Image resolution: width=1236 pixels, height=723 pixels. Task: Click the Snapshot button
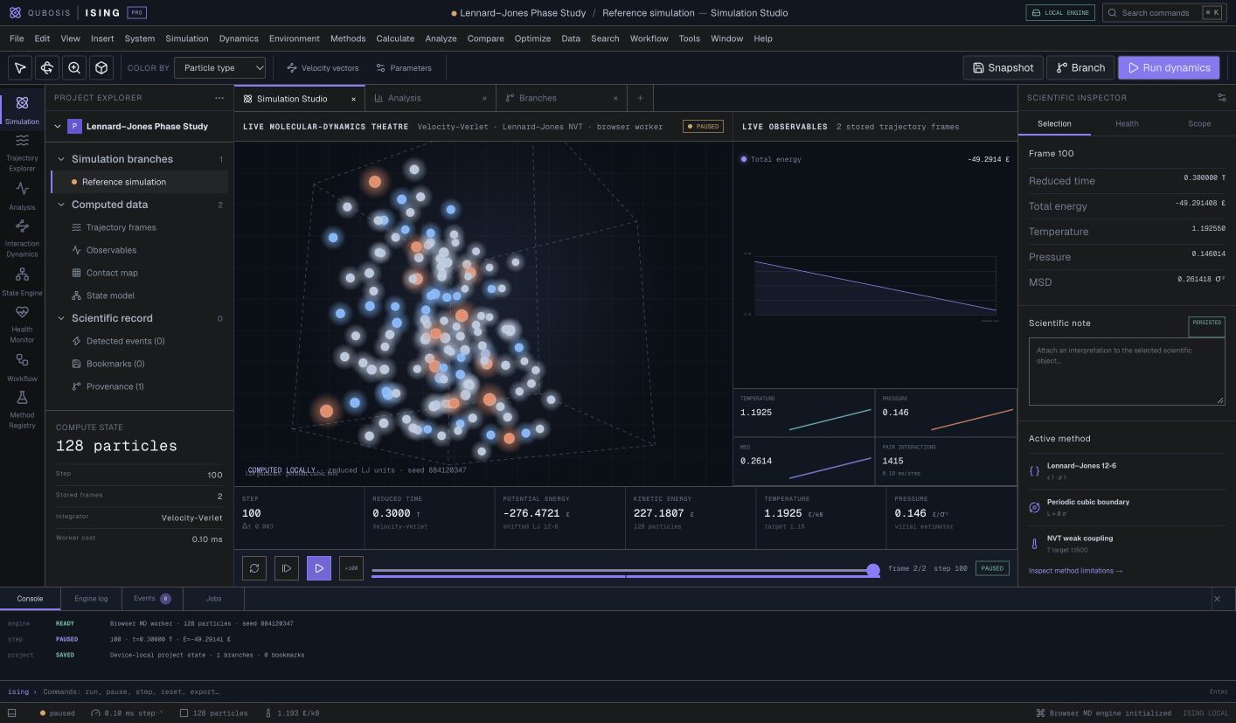point(1003,67)
